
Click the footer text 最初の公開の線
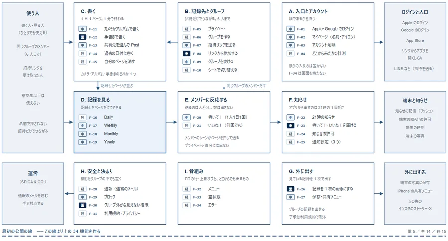click(17, 231)
